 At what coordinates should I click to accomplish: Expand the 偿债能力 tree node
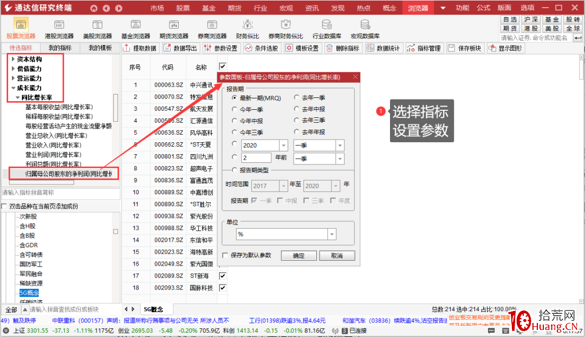[13, 69]
